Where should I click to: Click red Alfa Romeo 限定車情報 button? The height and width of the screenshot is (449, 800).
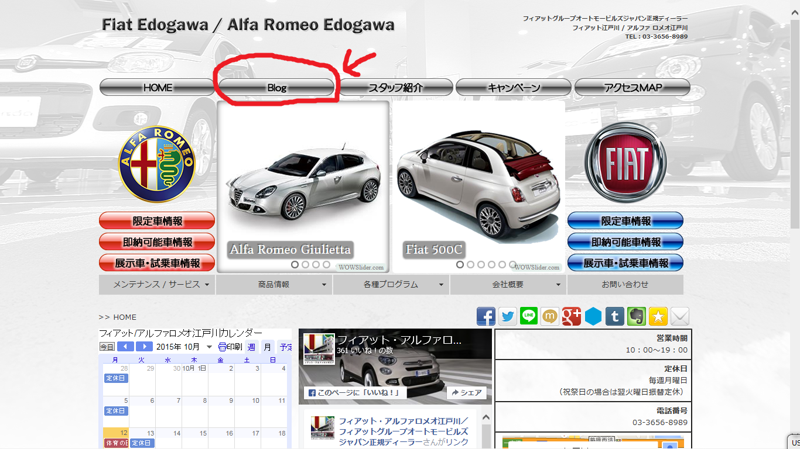pos(157,221)
